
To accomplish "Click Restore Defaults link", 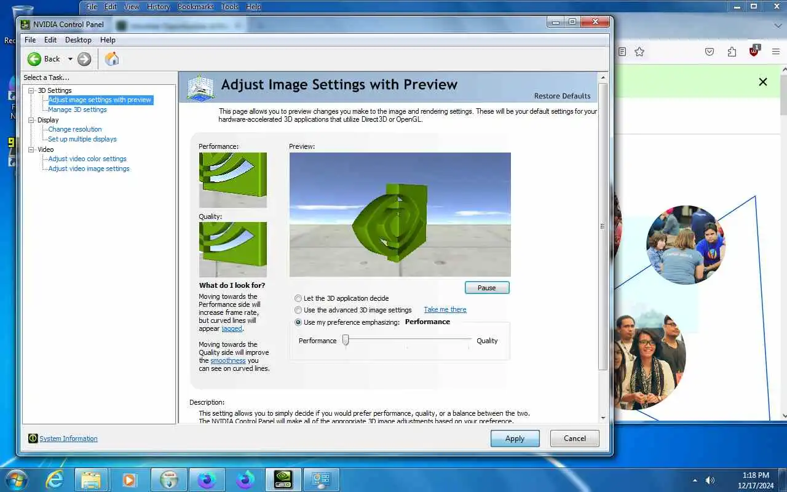I will 562,96.
